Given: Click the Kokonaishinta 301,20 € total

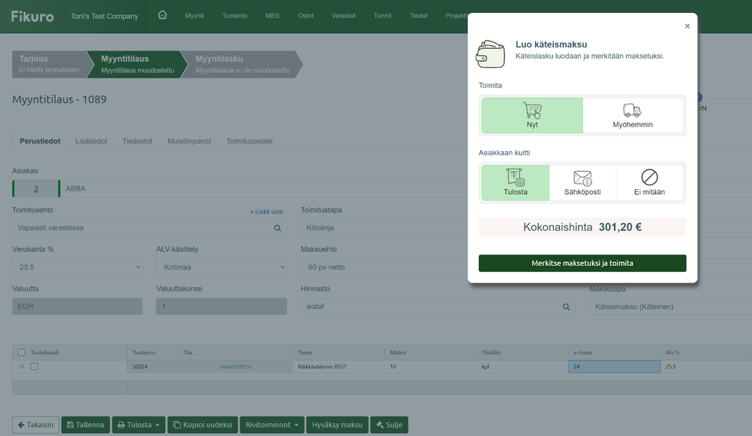Looking at the screenshot, I should pyautogui.click(x=582, y=227).
